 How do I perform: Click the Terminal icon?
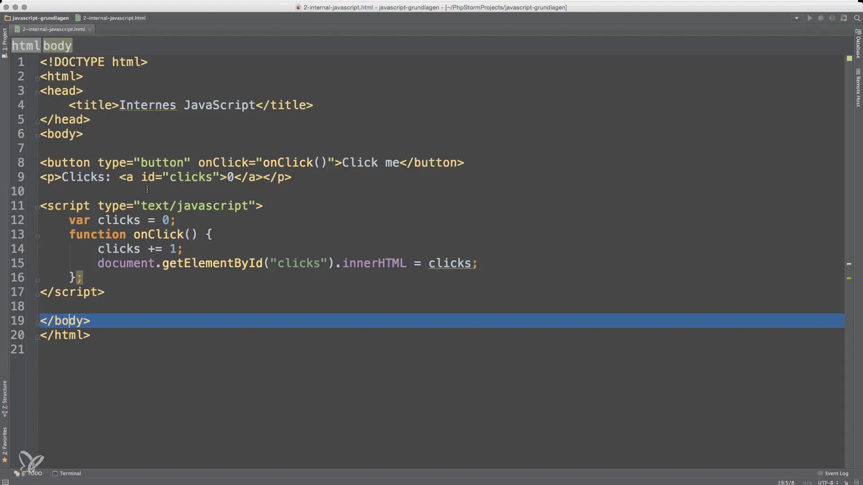tap(55, 473)
